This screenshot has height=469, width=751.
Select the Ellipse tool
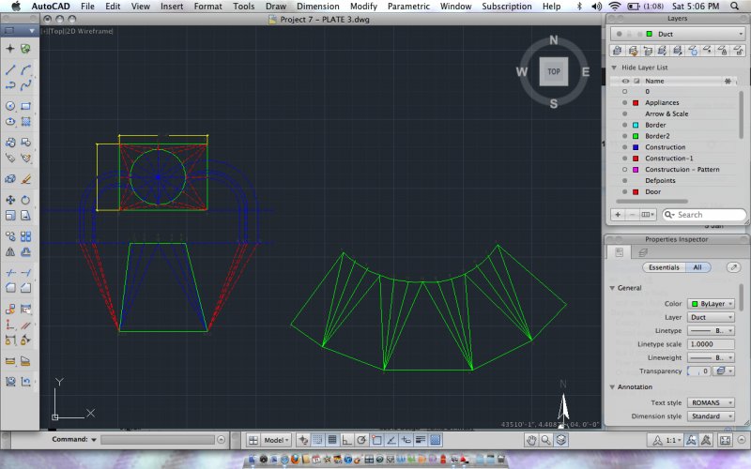coord(10,122)
